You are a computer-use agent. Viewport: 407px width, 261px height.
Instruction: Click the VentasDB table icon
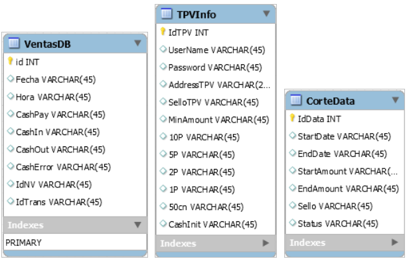point(14,43)
